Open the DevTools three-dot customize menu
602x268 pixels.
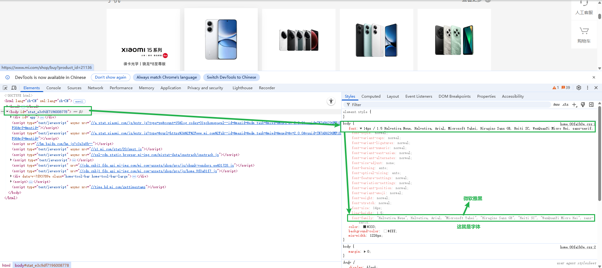pyautogui.click(x=588, y=88)
